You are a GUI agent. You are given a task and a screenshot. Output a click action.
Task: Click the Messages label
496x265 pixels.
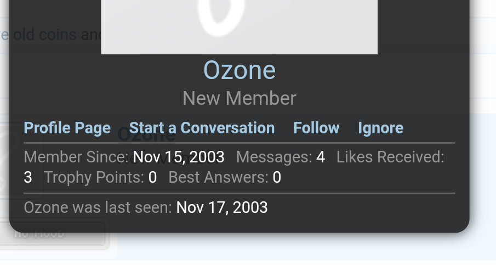(274, 157)
